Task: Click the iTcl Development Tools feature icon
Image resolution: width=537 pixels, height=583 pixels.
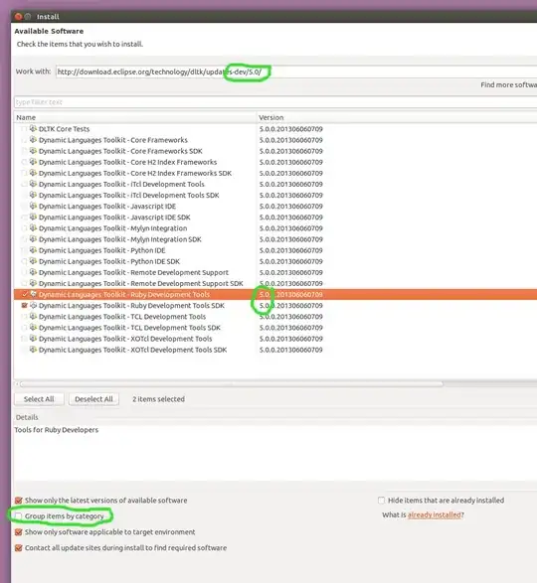Action: tap(33, 184)
